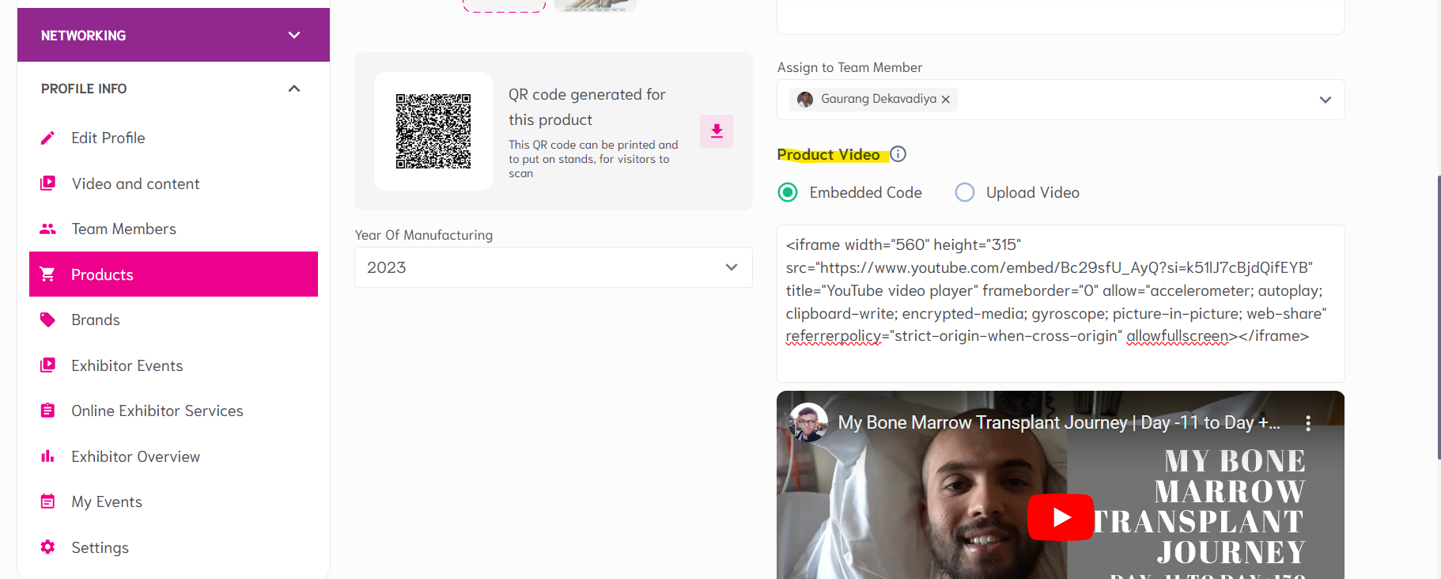Click the Brands tag icon
1441x579 pixels.
pos(48,320)
